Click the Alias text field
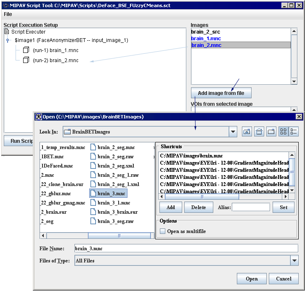Screen dimensions: 305x291 pos(251,207)
